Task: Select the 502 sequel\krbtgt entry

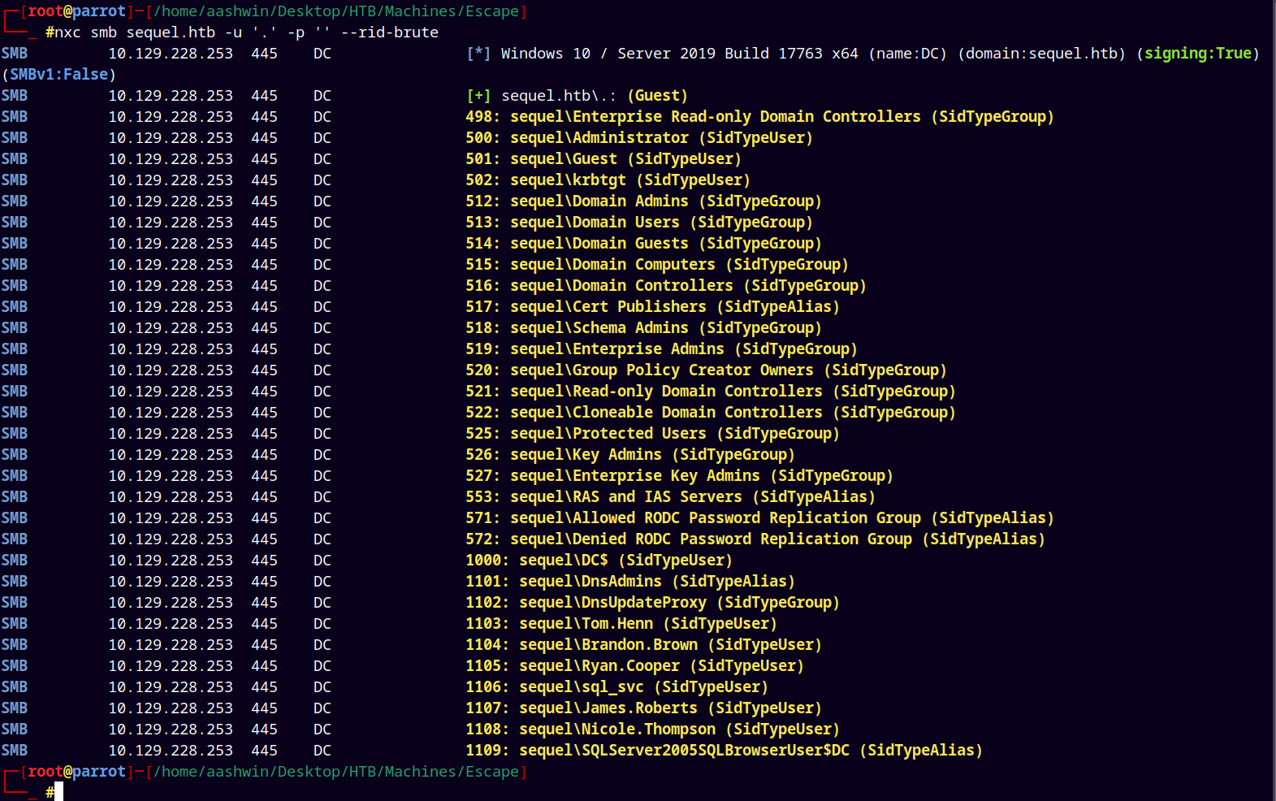Action: click(608, 180)
